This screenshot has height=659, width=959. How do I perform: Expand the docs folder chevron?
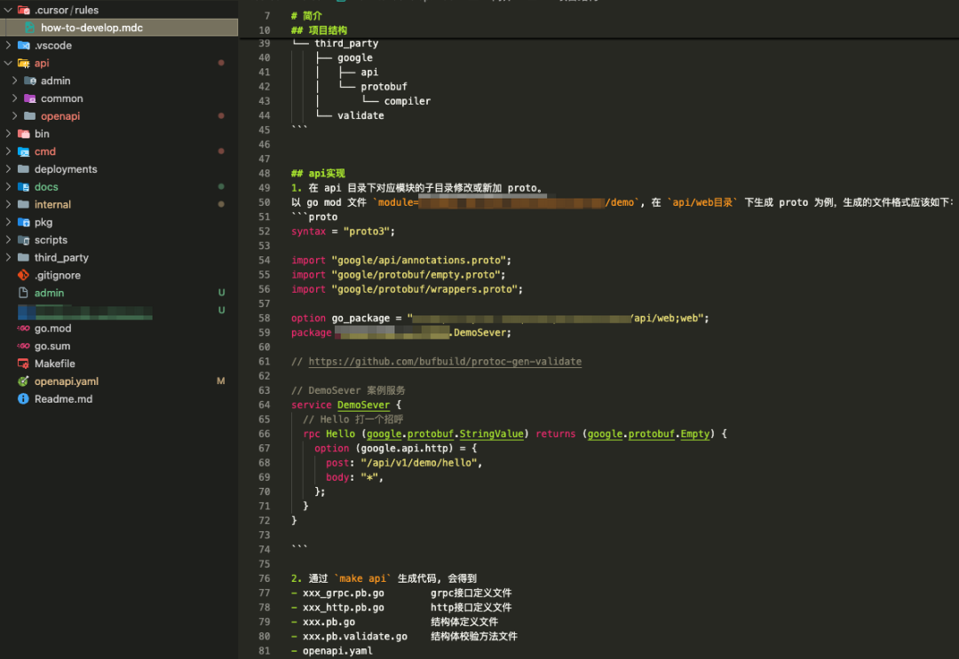(x=8, y=187)
